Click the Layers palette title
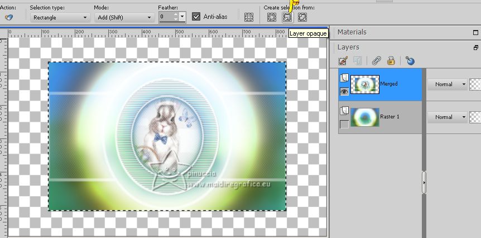The width and height of the screenshot is (481, 238). click(x=348, y=47)
